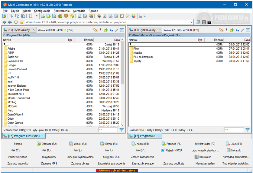Click the command line input field
The width and height of the screenshot is (253, 173).
(107, 22)
